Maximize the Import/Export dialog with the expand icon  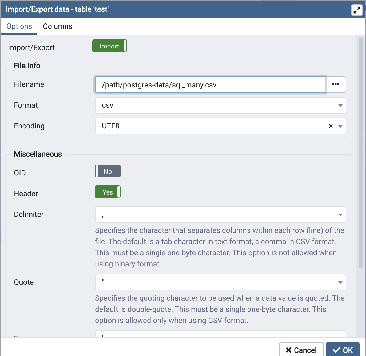357,10
